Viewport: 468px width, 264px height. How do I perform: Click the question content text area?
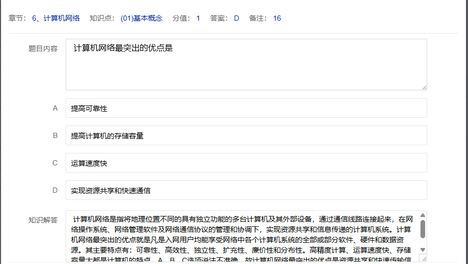pos(246,65)
